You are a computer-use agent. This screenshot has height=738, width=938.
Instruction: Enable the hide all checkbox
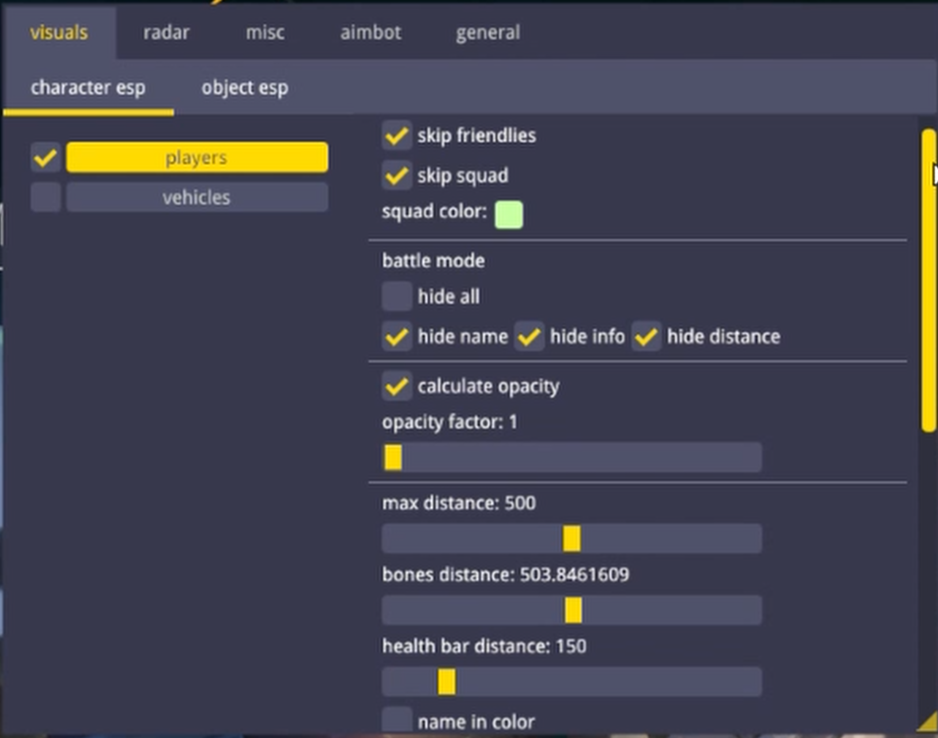(396, 296)
